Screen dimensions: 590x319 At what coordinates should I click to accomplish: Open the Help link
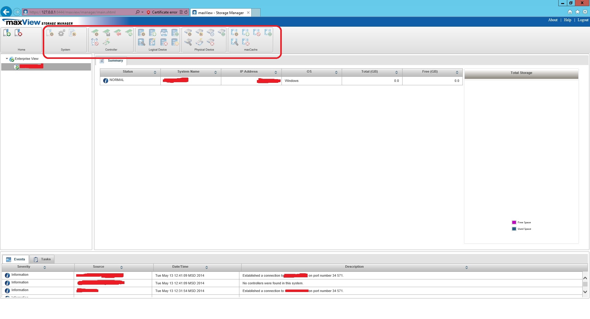pos(567,20)
